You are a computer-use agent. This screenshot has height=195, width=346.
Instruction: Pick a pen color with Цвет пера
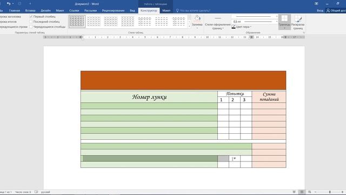click(x=242, y=27)
